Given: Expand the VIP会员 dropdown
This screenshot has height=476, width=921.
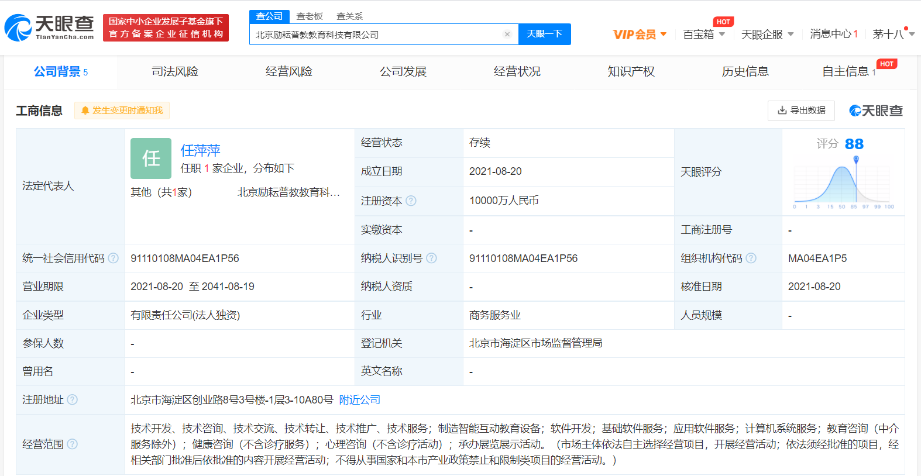Looking at the screenshot, I should [640, 35].
